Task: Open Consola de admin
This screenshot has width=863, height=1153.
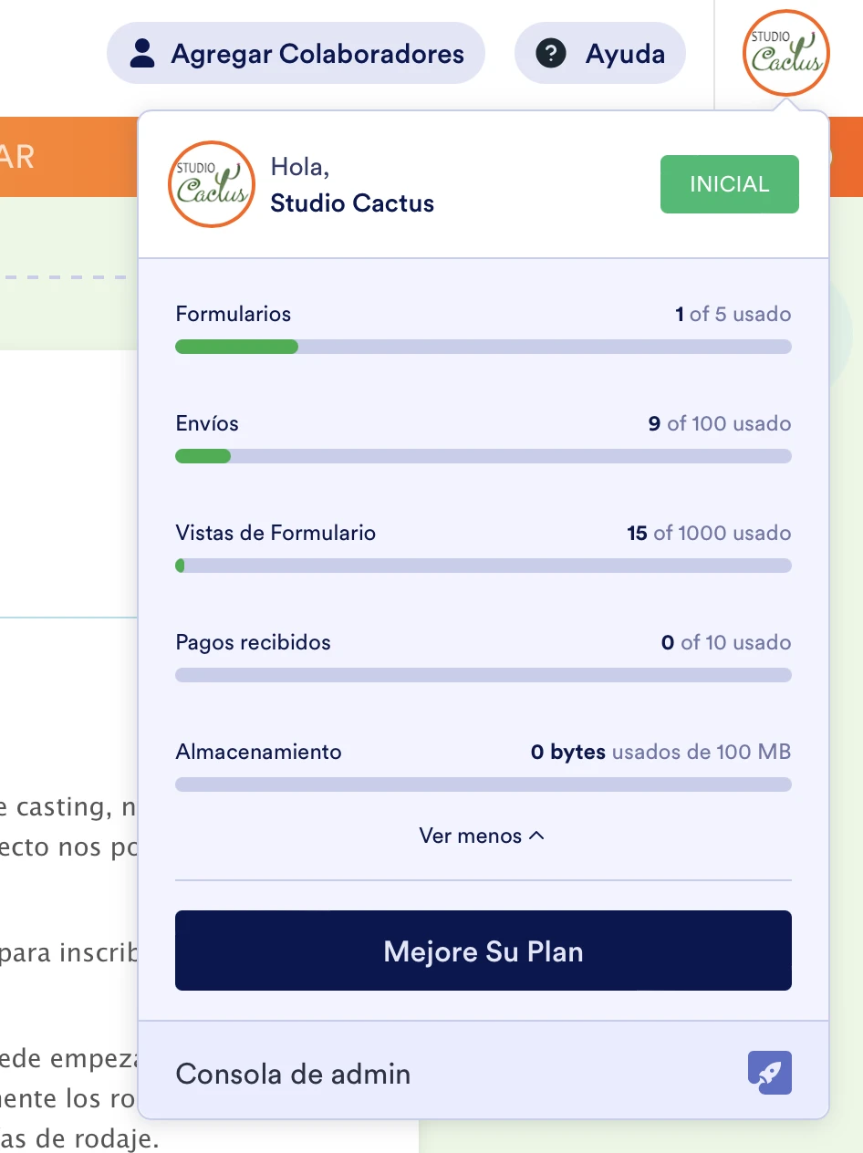Action: tap(292, 1074)
